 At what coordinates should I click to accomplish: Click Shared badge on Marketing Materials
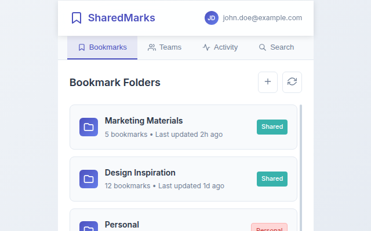pos(272,127)
